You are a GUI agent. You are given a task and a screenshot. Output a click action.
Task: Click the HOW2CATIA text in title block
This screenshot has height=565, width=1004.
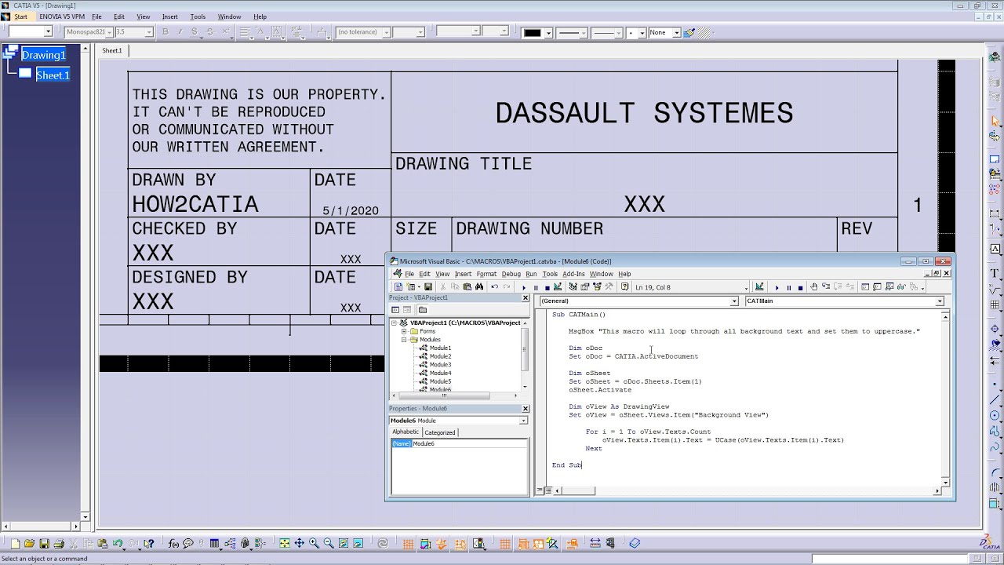(x=195, y=205)
